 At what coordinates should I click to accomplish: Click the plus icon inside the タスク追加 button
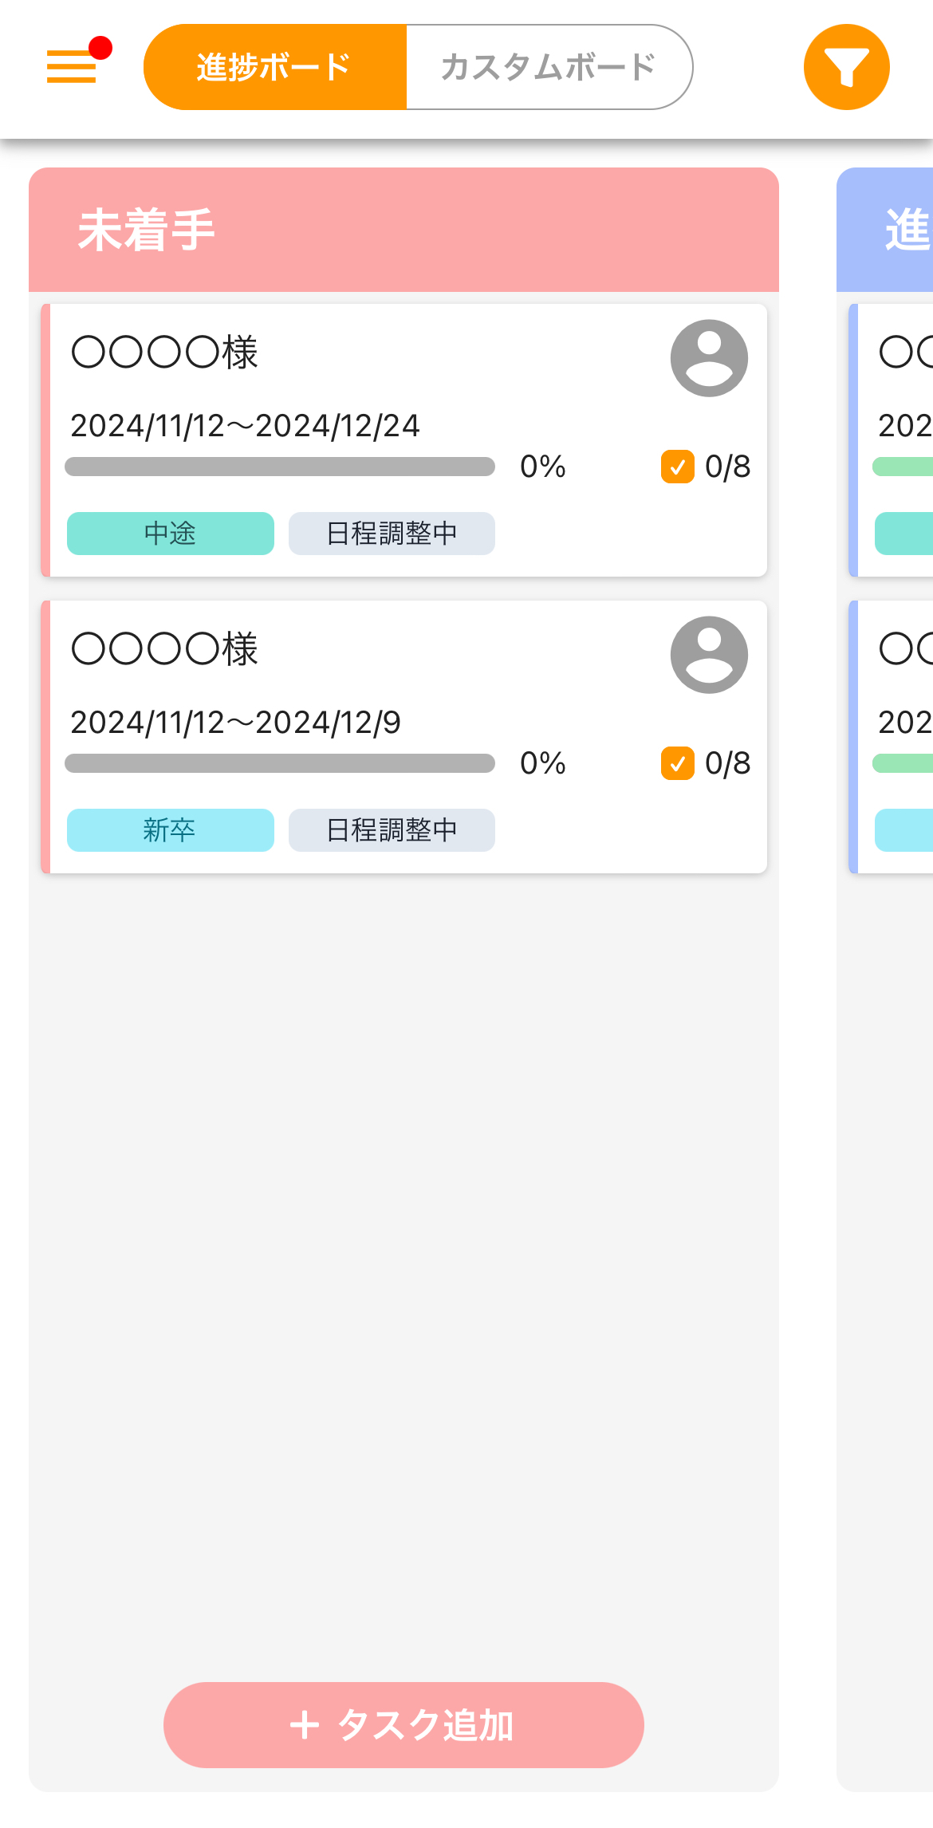pos(305,1725)
